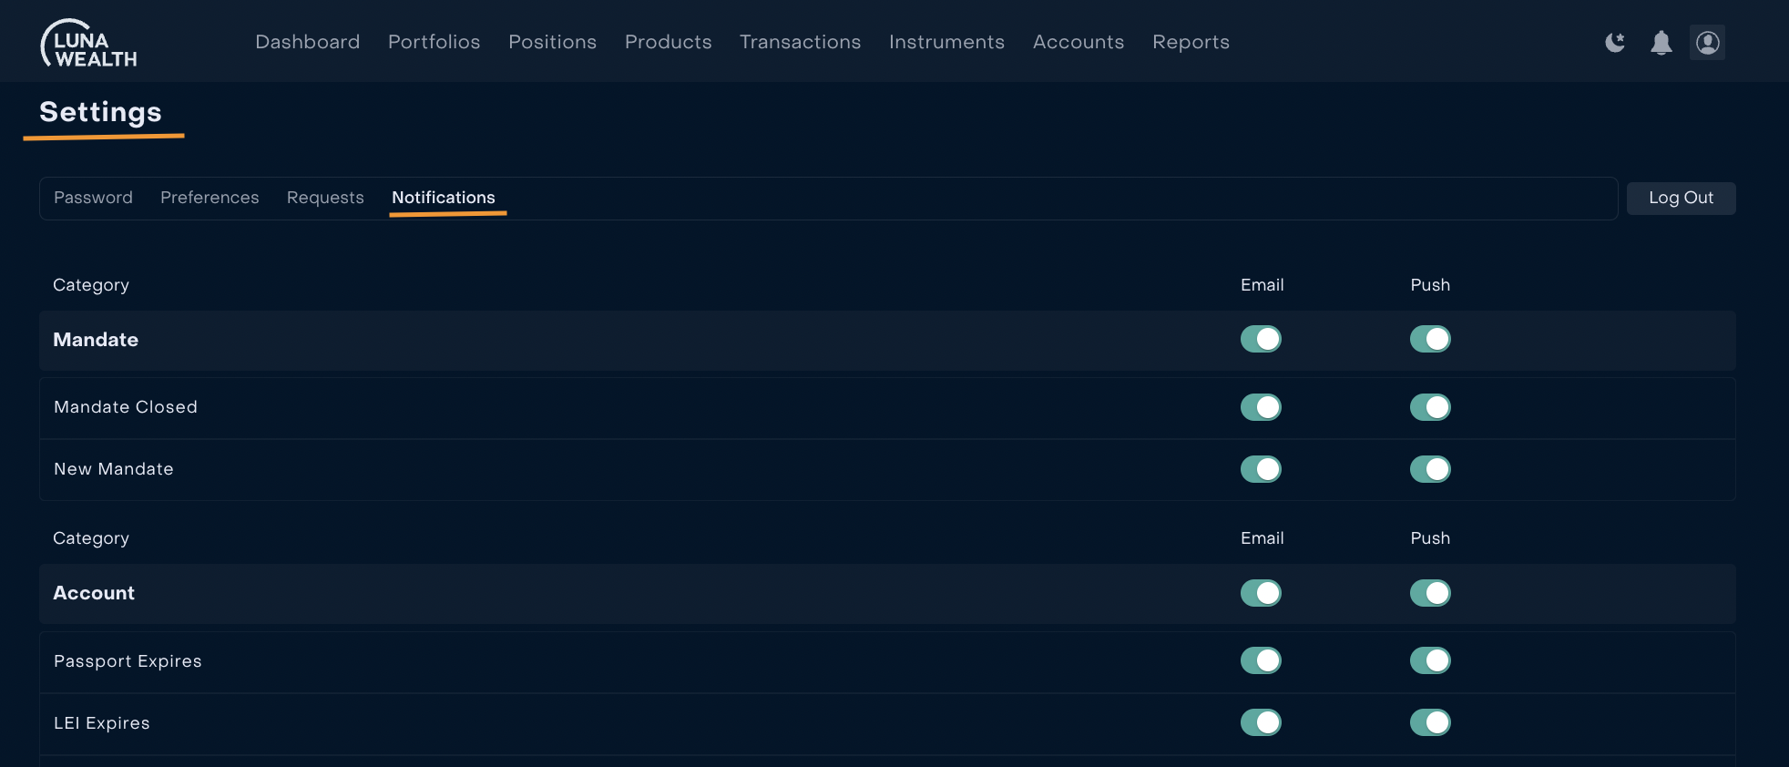Image resolution: width=1789 pixels, height=767 pixels.
Task: Disable Mandate category email notifications
Action: (x=1261, y=339)
